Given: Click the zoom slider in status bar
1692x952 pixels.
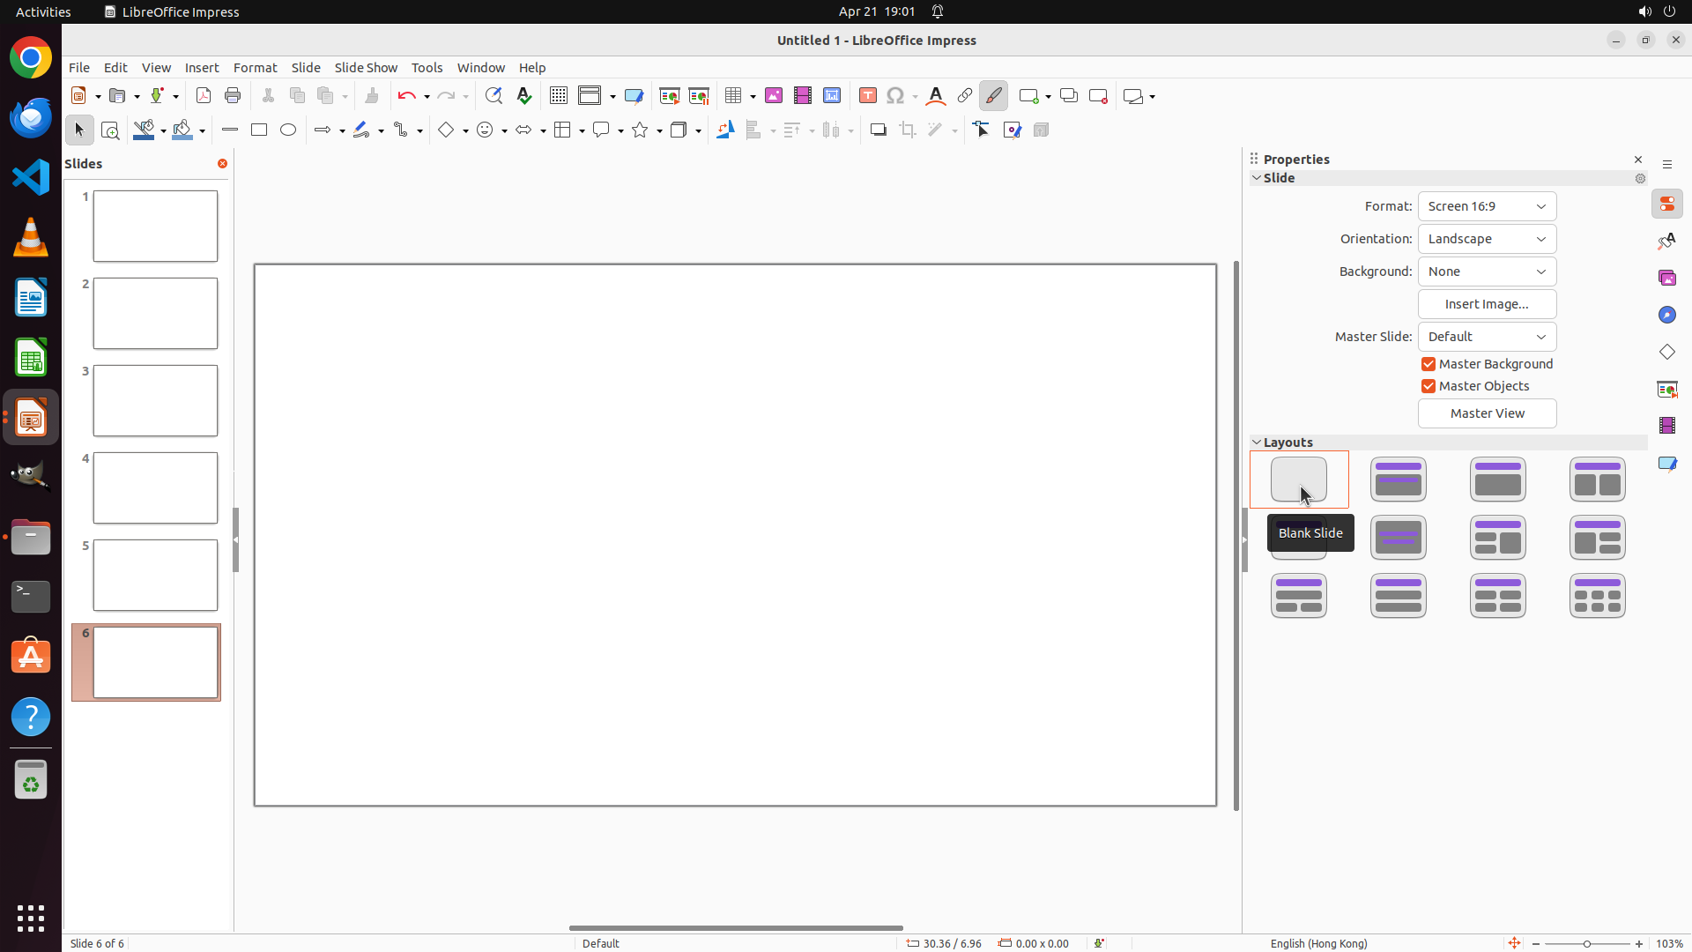Looking at the screenshot, I should (1587, 944).
